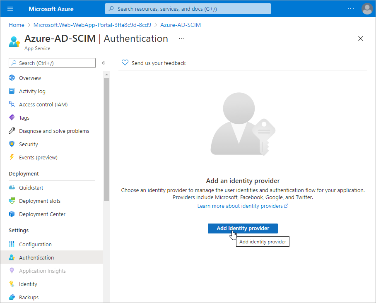376x303 pixels.
Task: Open Events (preview) lightning icon
Action: (x=12, y=157)
